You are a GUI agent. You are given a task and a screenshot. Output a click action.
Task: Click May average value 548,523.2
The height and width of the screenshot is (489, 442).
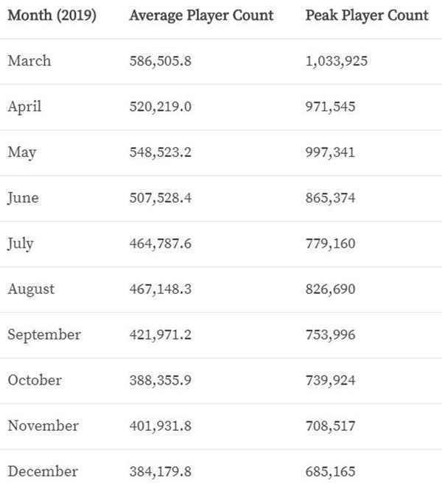(161, 152)
